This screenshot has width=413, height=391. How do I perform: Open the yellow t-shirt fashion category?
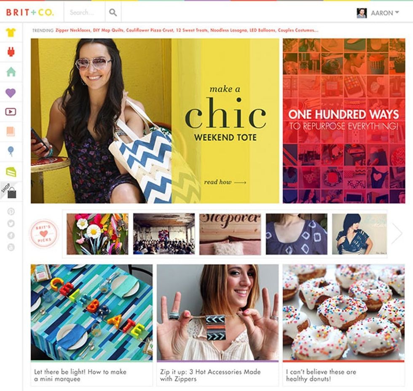pos(11,32)
